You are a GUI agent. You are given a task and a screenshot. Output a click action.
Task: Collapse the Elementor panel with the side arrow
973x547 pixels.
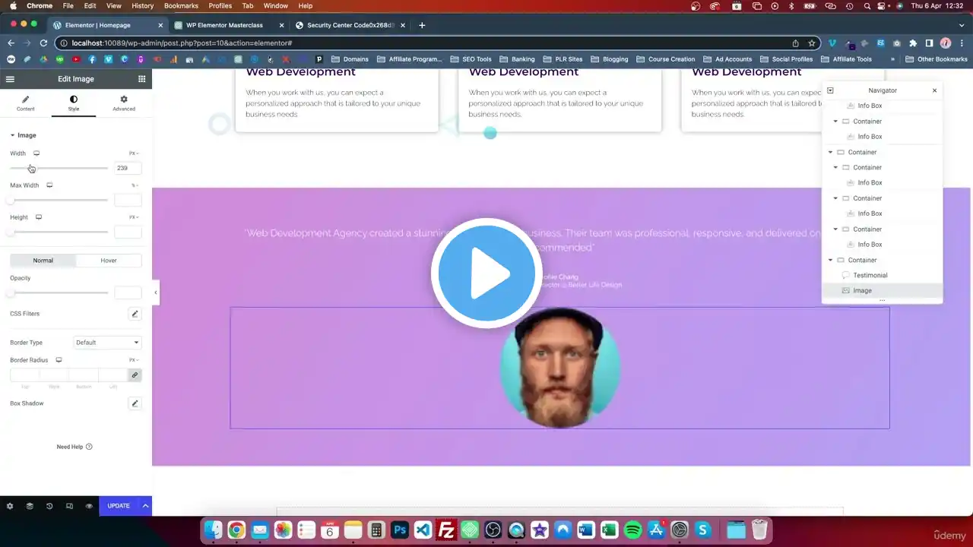click(156, 292)
